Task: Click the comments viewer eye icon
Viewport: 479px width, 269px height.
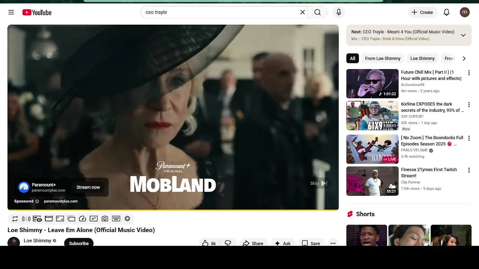Action: pos(37,219)
